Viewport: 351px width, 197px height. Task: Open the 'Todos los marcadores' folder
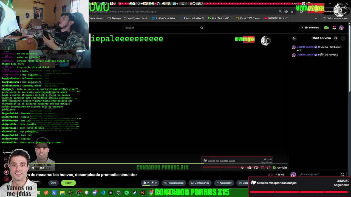pyautogui.click(x=336, y=18)
